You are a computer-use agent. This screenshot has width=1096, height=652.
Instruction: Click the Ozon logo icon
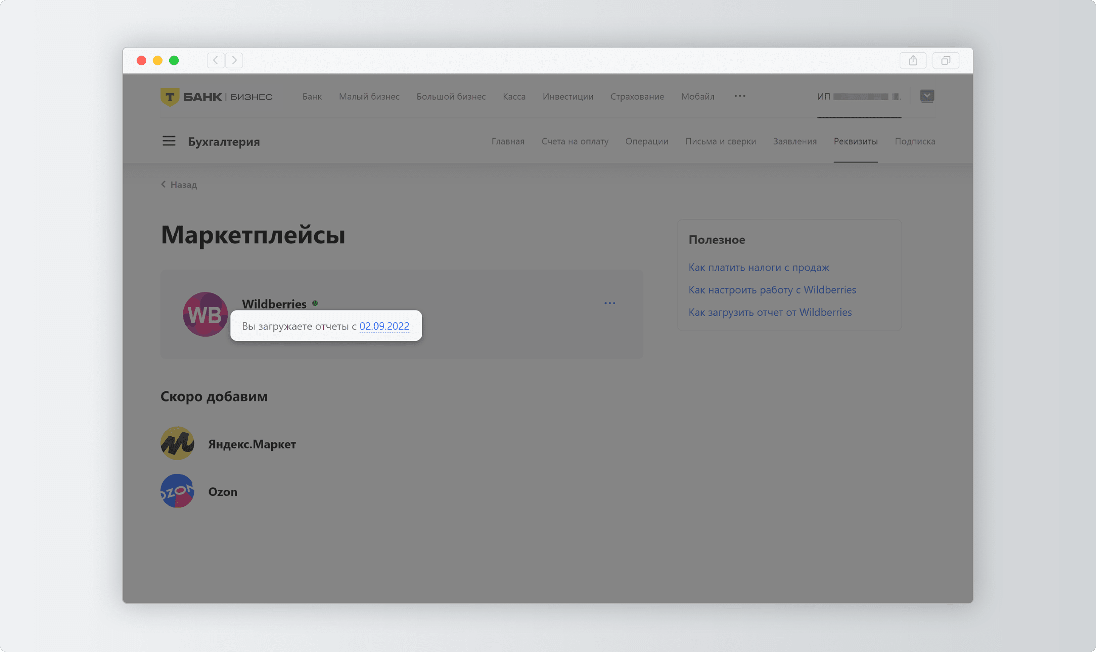[177, 491]
